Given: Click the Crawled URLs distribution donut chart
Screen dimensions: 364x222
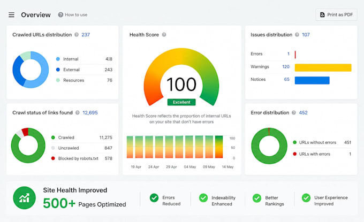Looking at the screenshot, I should (31, 70).
